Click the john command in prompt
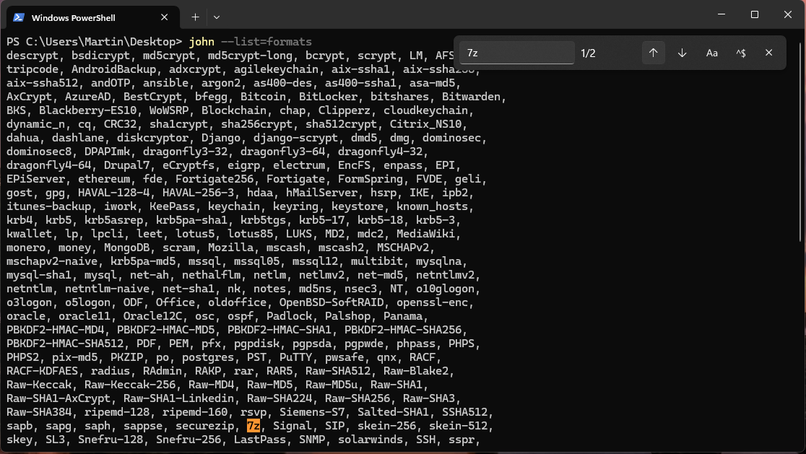Viewport: 806px width, 454px height. [x=201, y=42]
